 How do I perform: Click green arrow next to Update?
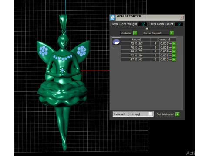135,33
